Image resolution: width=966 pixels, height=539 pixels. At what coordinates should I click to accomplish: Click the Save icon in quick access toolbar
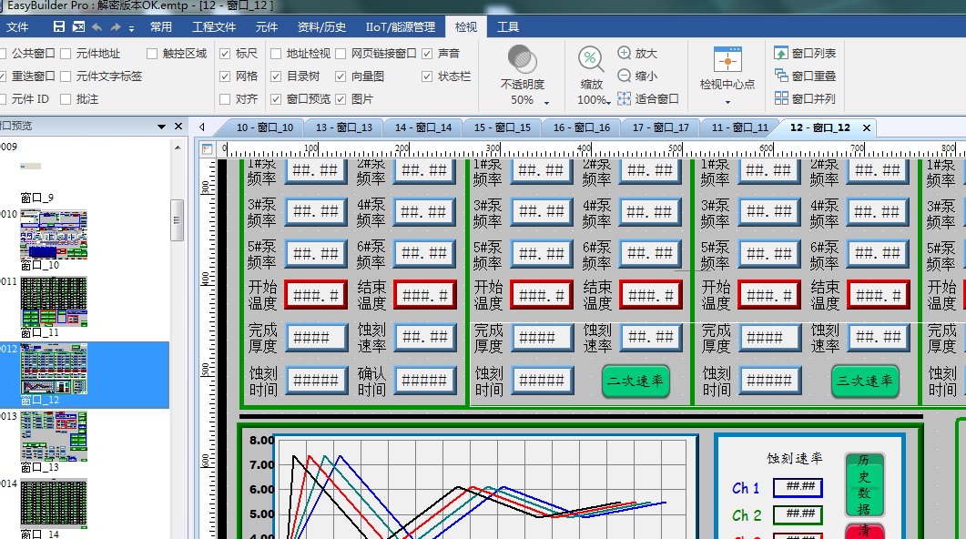point(59,27)
